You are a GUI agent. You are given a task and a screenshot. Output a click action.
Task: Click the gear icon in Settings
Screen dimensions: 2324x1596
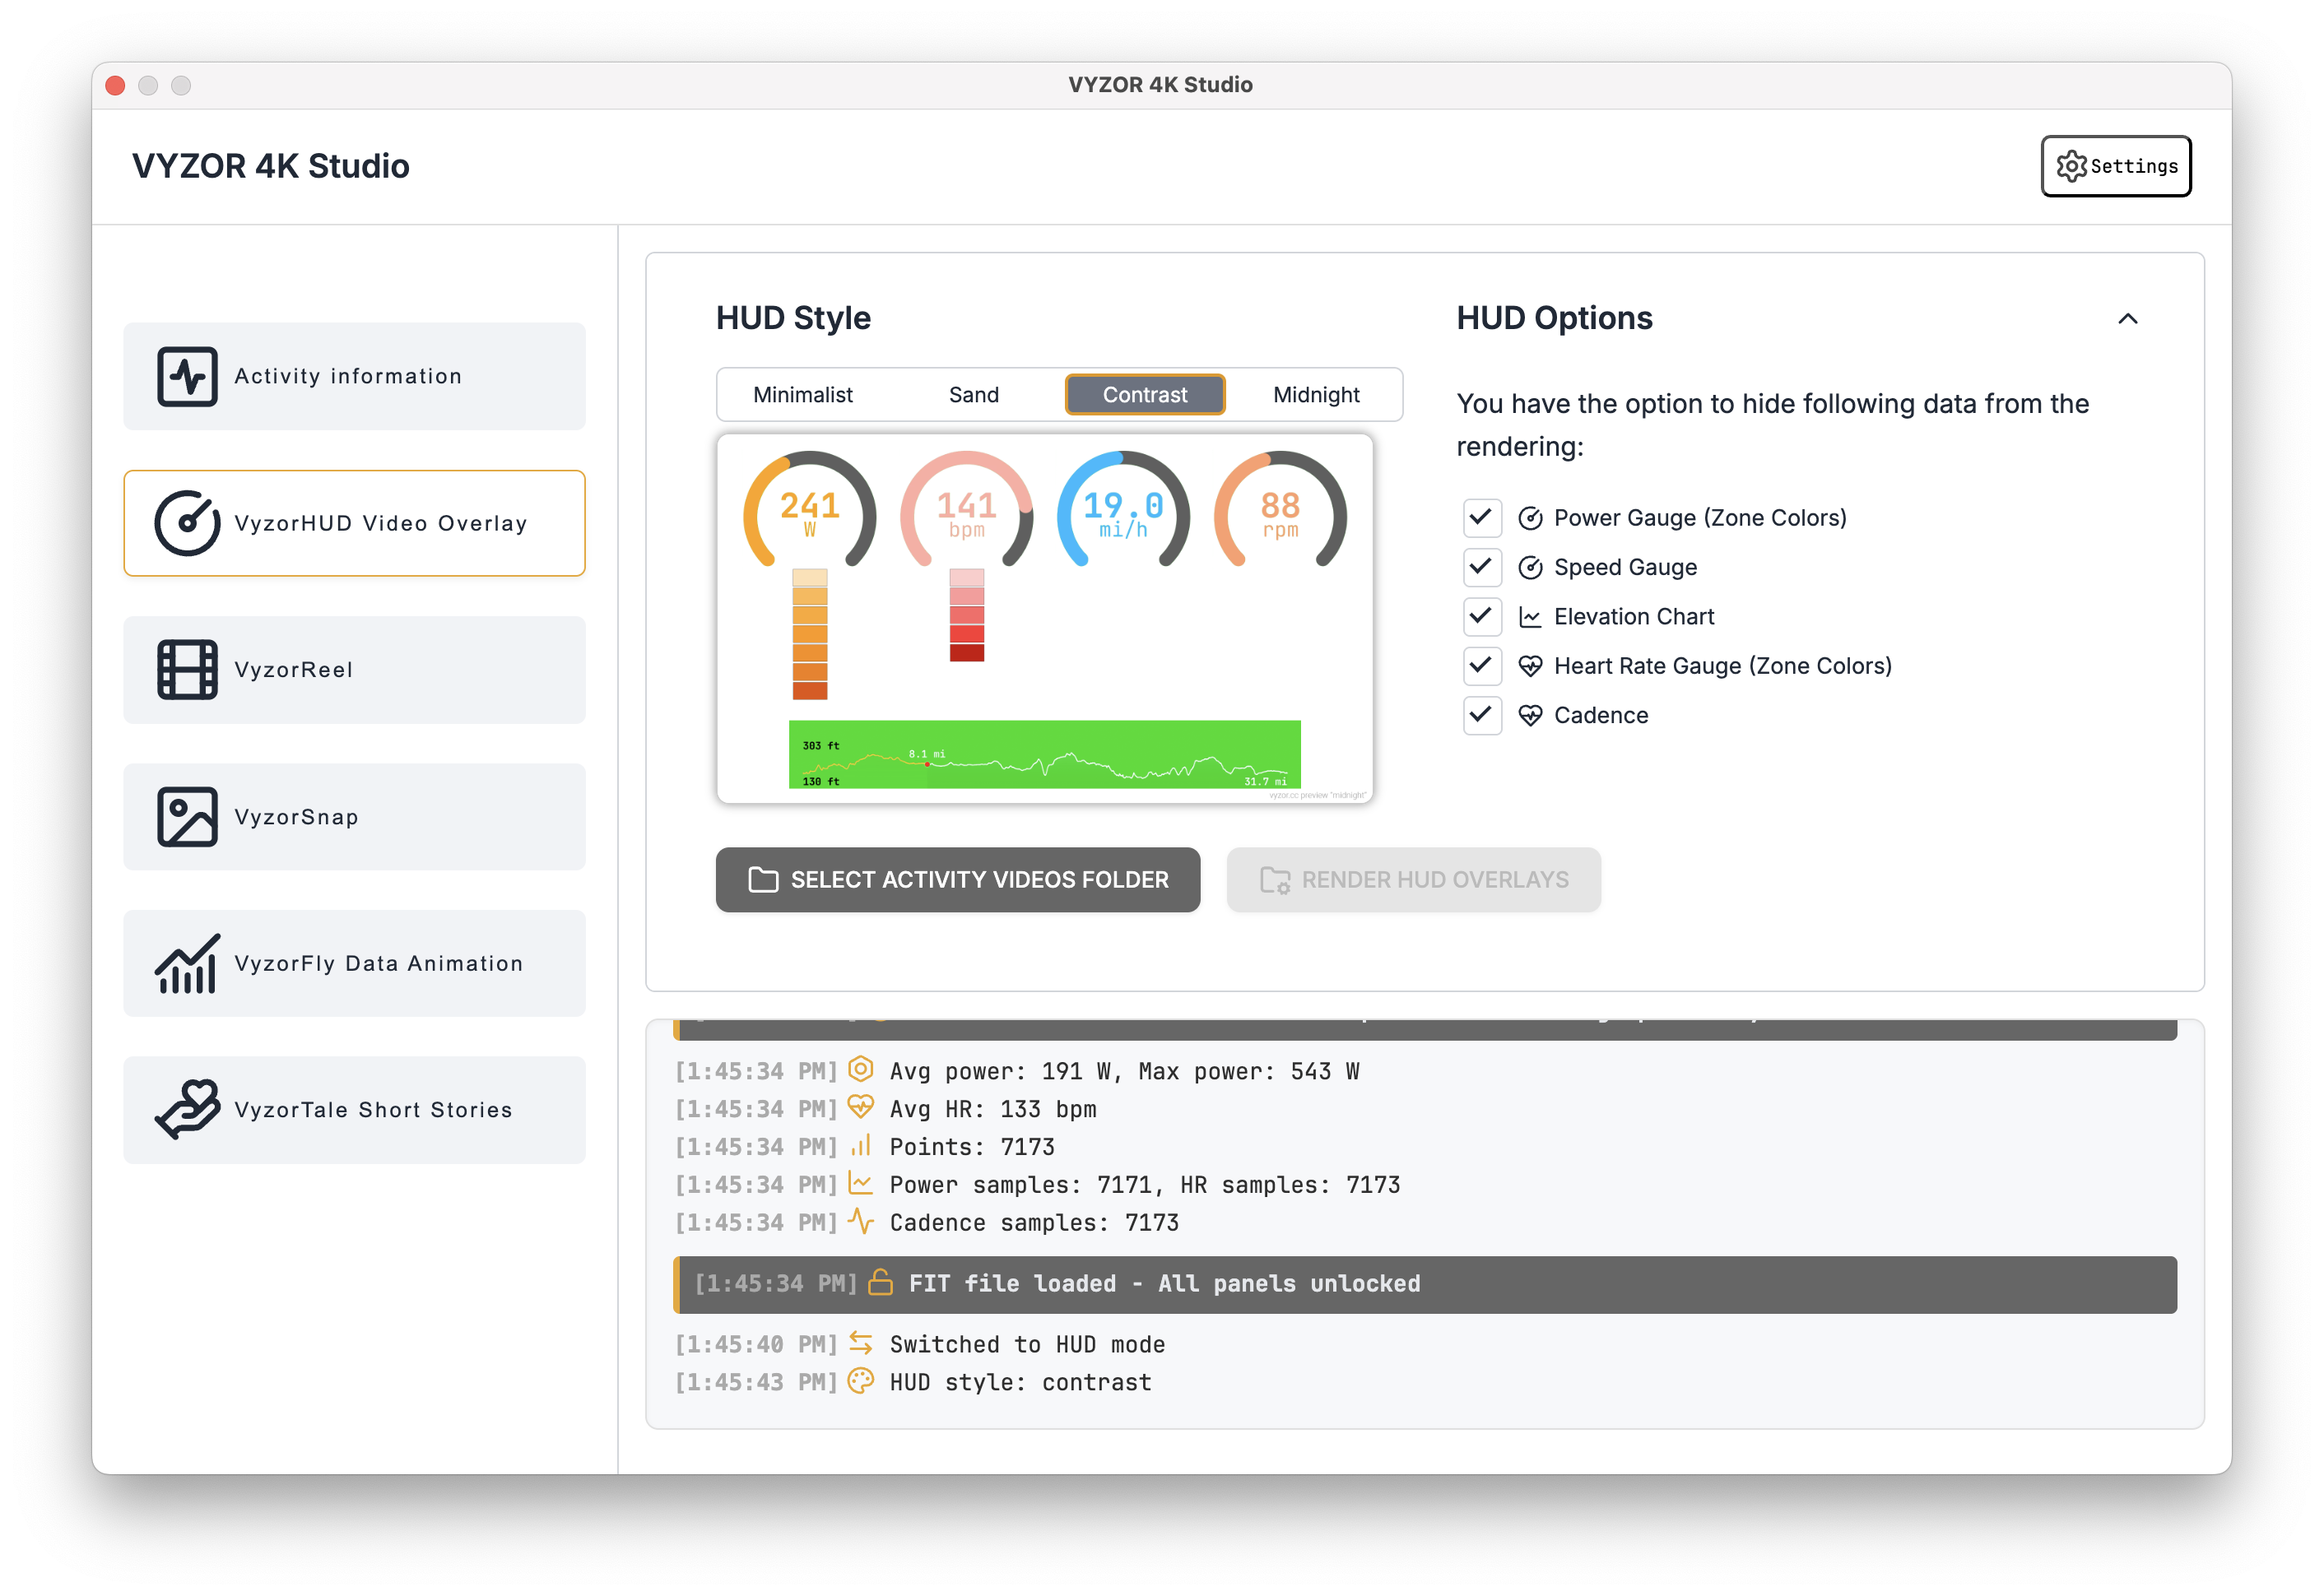(x=2071, y=166)
